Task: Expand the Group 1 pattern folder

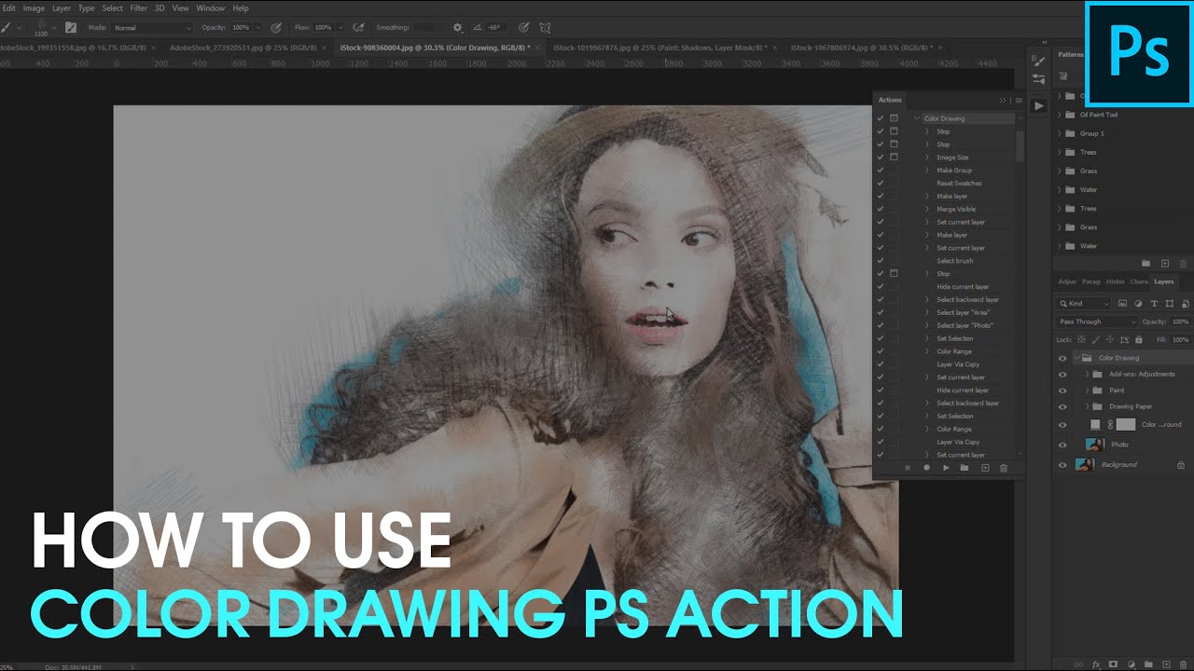Action: coord(1060,133)
